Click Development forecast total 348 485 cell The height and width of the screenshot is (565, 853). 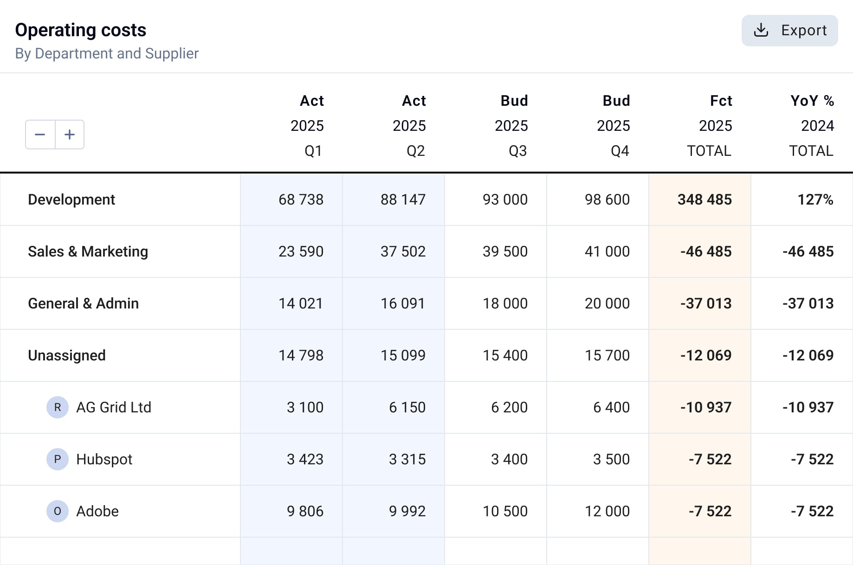(x=704, y=199)
